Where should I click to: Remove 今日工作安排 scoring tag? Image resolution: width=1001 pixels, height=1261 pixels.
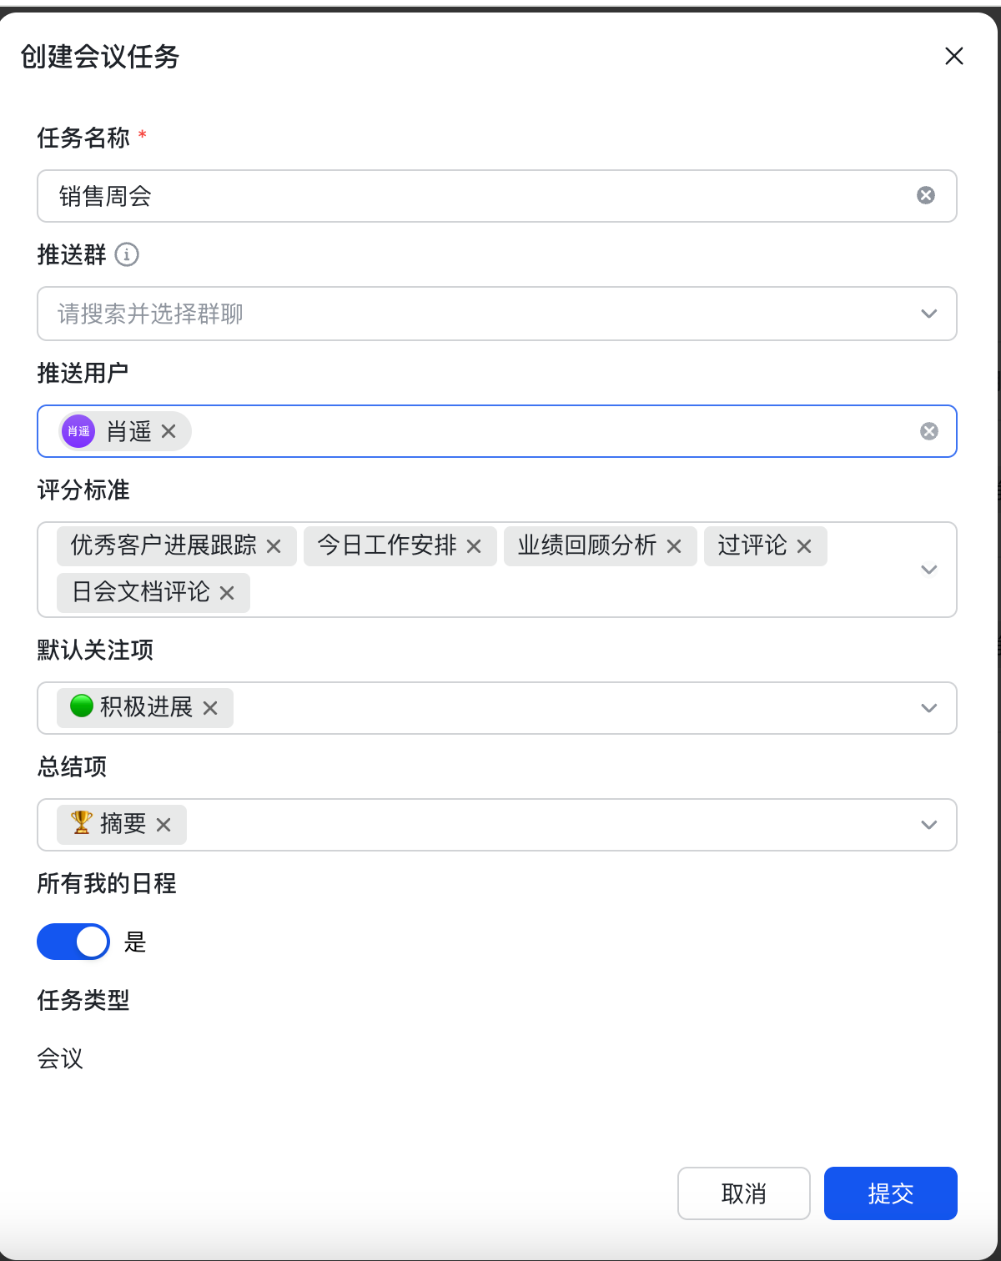[474, 546]
